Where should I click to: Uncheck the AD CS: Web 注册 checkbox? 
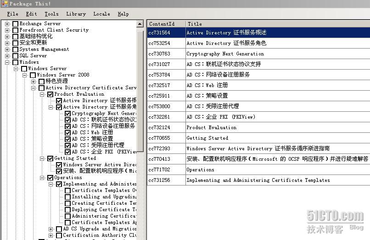[68, 133]
